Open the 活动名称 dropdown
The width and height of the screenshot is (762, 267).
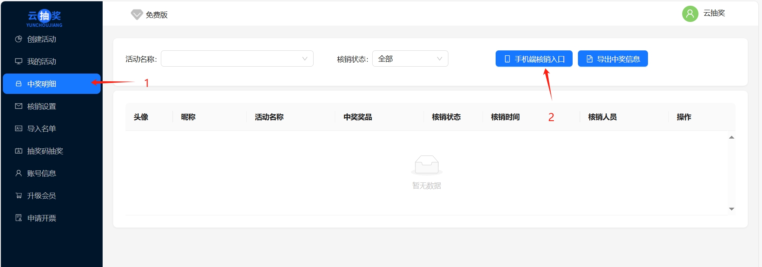(x=237, y=59)
